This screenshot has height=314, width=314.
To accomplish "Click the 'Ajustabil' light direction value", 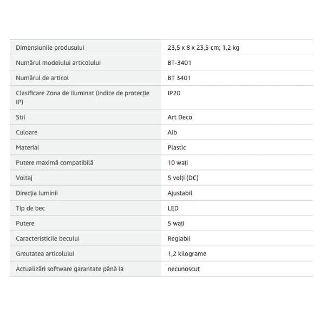I will pos(180,193).
